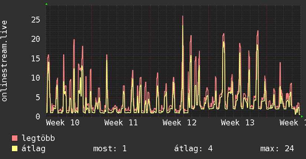Image resolution: width=306 pixels, height=159 pixels.
Task: Click the Week 10 axis label
Action: [63, 123]
